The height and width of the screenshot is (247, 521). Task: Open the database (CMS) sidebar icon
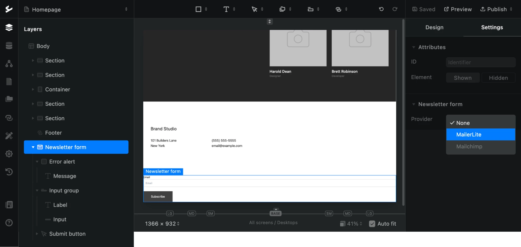[9, 45]
